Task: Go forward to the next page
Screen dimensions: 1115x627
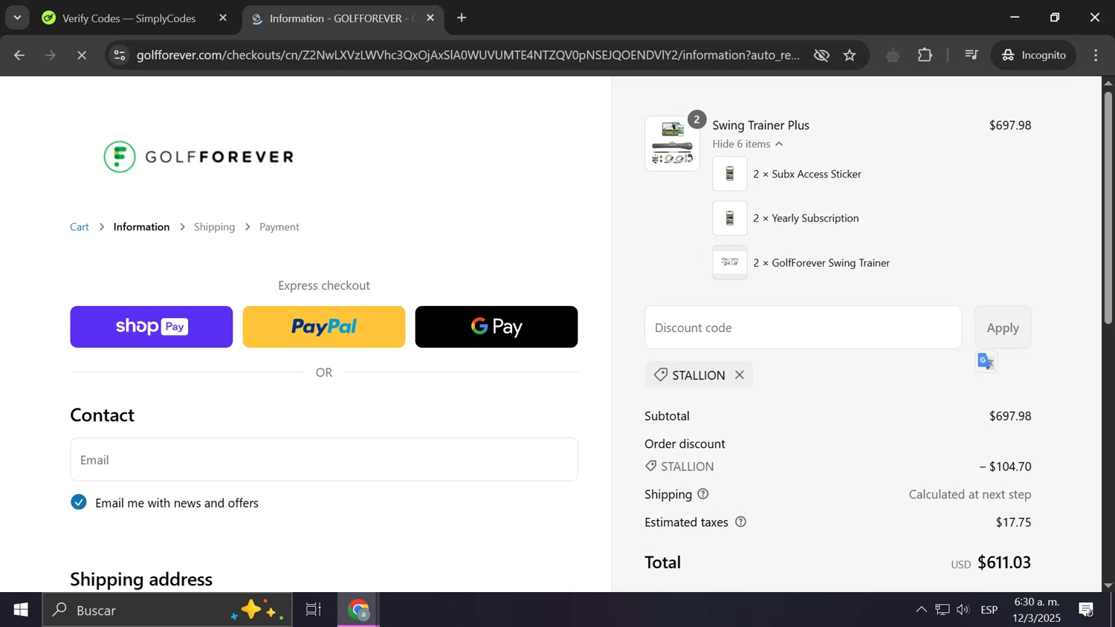Action: pyautogui.click(x=51, y=55)
